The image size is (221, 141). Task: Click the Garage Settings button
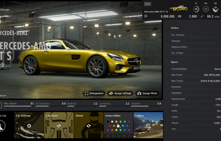[120, 93]
